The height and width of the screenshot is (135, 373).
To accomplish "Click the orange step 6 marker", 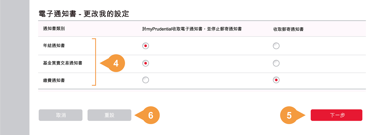I will pos(151,115).
